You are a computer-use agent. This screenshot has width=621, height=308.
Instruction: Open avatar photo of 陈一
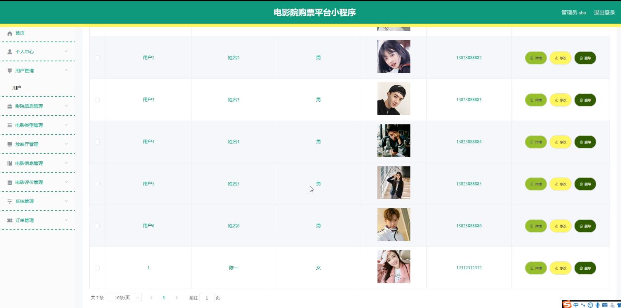(394, 267)
